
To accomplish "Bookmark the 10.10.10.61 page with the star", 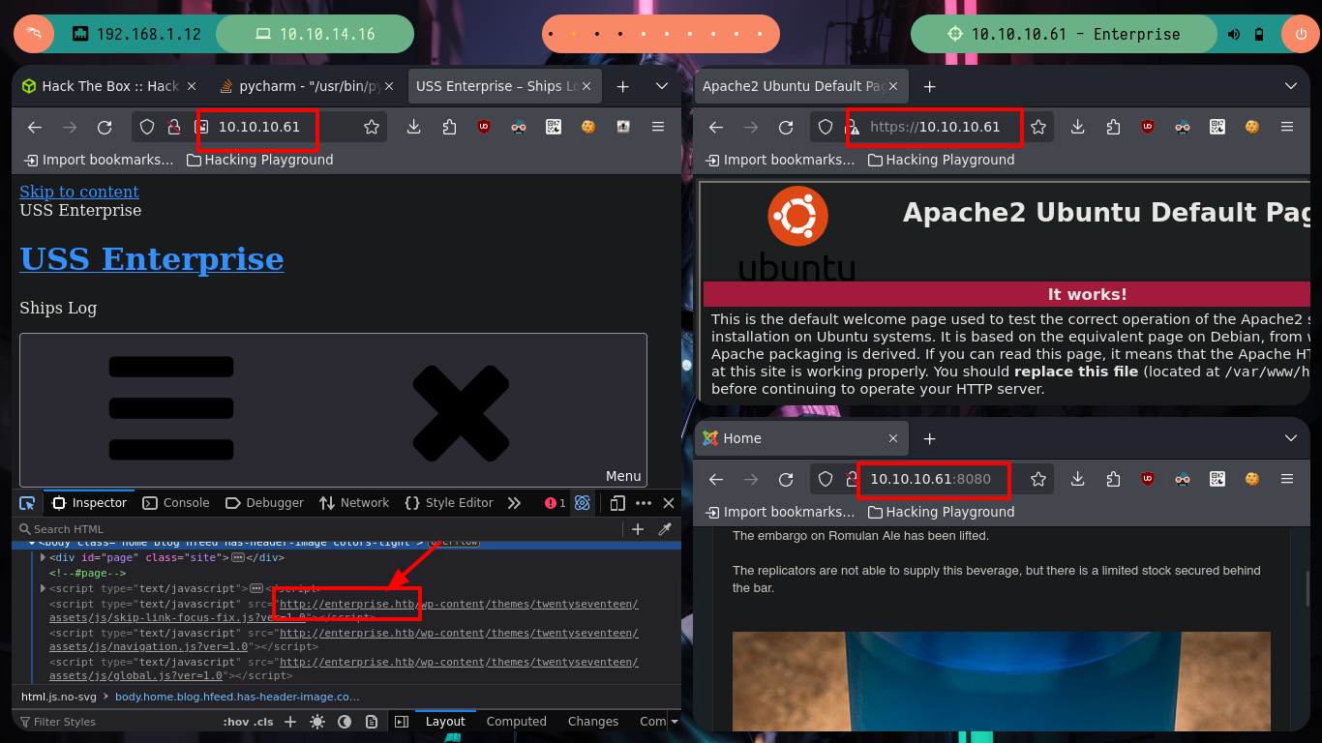I will coord(372,127).
